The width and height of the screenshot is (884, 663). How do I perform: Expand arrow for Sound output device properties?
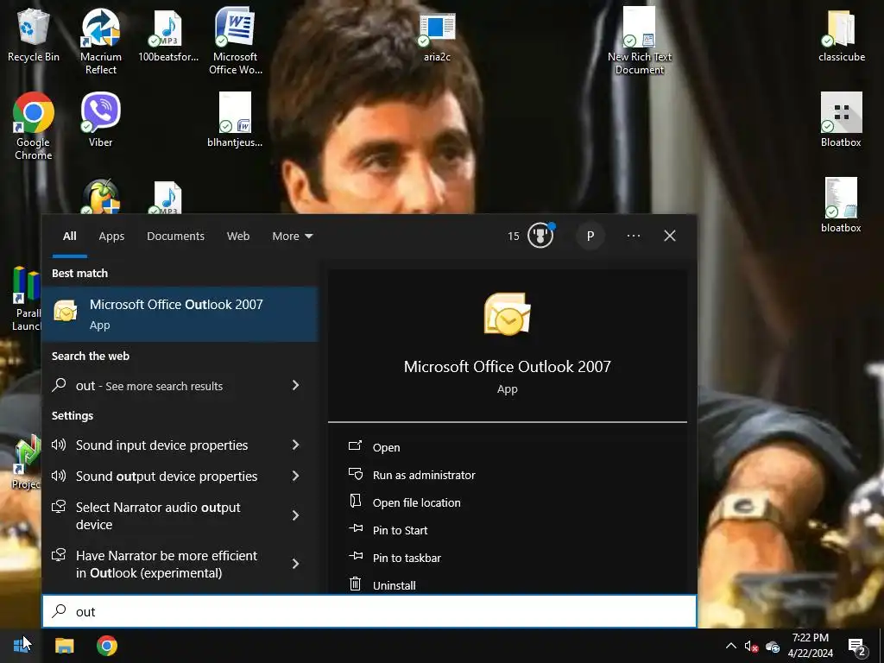point(295,476)
